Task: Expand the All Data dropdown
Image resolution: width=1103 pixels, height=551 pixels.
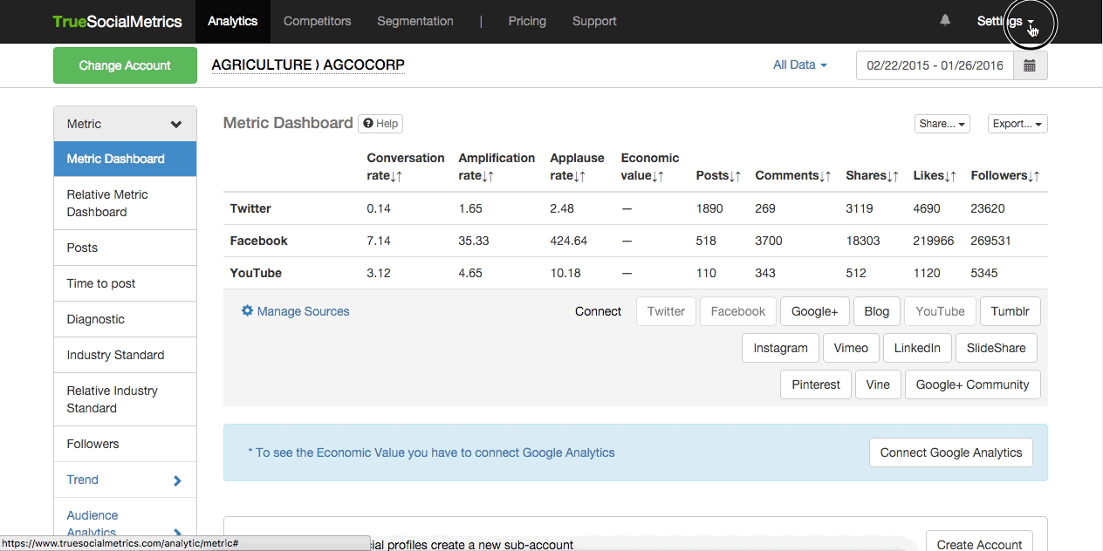Action: (x=799, y=65)
